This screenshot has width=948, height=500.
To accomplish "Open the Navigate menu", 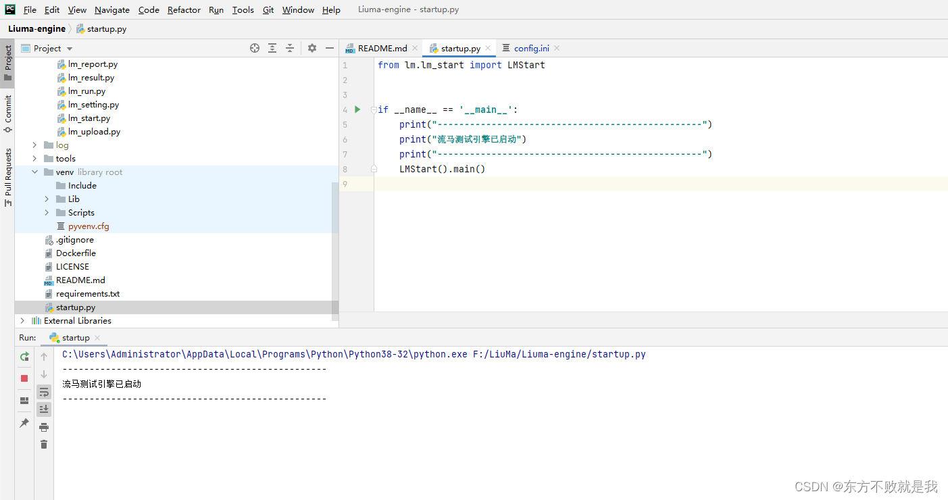I will (112, 10).
